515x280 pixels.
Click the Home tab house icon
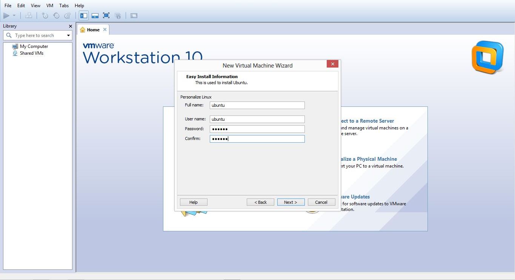pos(83,30)
